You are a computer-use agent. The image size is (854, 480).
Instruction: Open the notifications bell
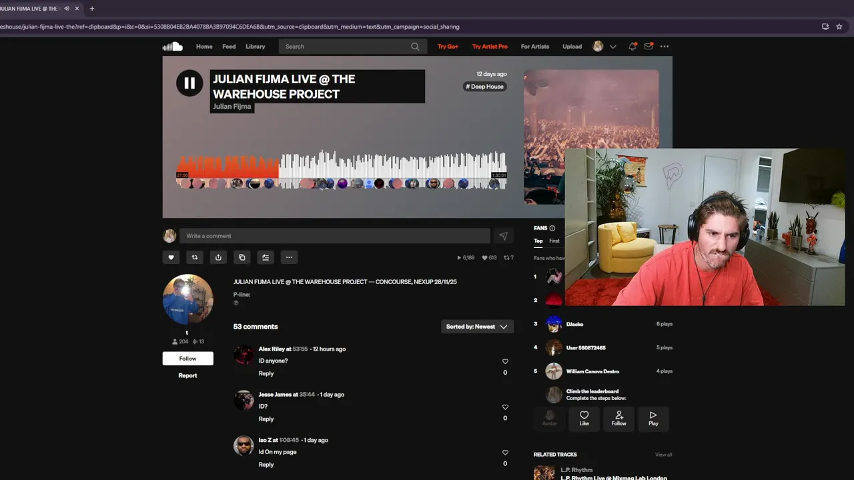(632, 47)
